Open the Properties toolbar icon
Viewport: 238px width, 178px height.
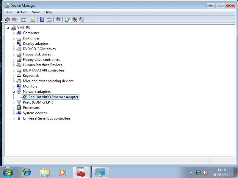(33, 20)
